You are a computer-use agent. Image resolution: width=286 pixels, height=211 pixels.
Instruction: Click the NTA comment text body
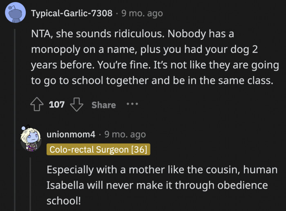(x=154, y=57)
